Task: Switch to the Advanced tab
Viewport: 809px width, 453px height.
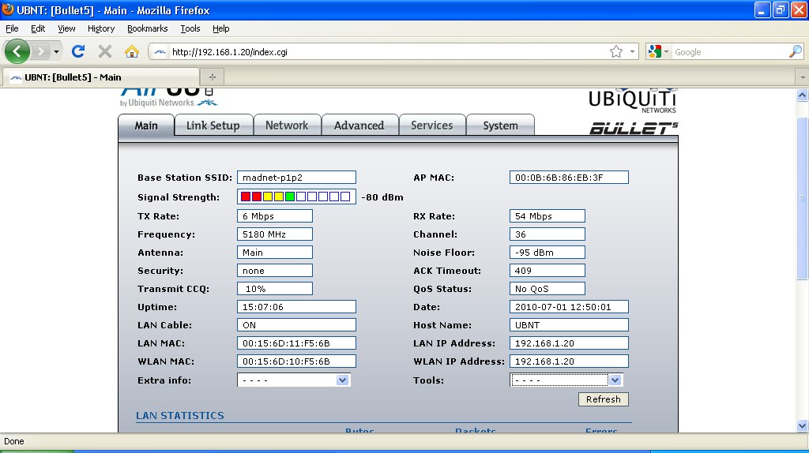Action: click(359, 125)
